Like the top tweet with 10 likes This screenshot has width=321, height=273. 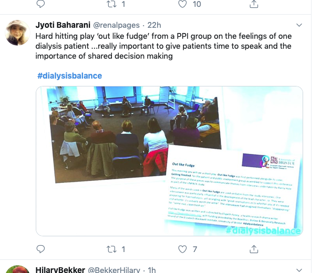click(182, 4)
